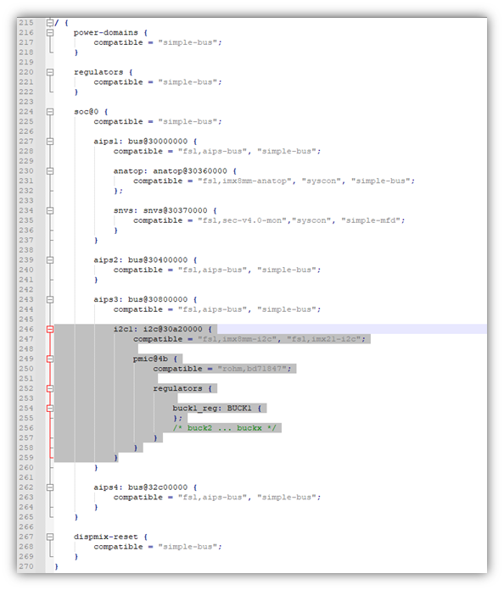504x590 pixels.
Task: Collapse the soc@0 block fold marker
Action: point(50,112)
